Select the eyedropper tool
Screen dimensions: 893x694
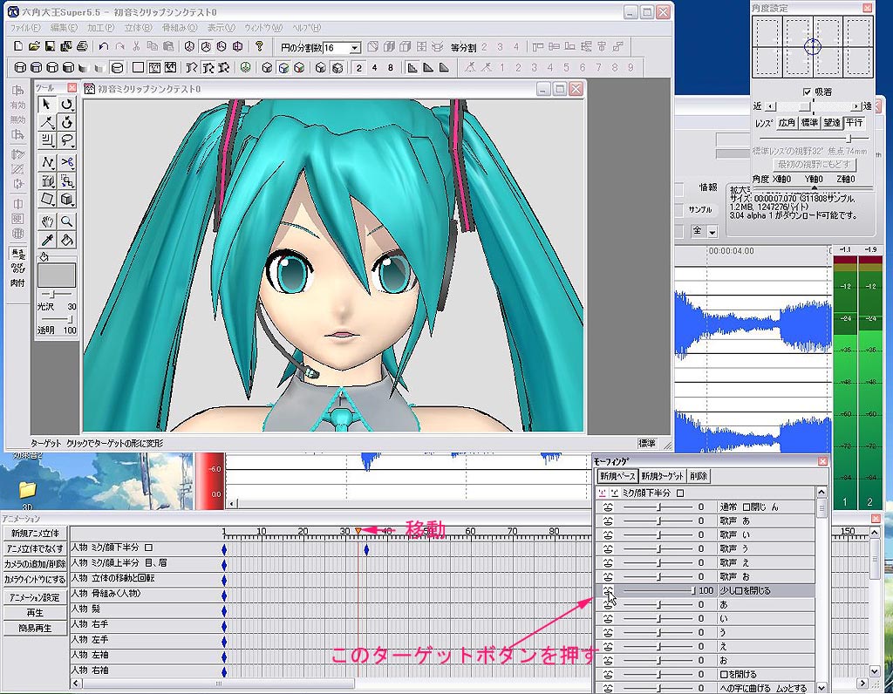(x=47, y=240)
